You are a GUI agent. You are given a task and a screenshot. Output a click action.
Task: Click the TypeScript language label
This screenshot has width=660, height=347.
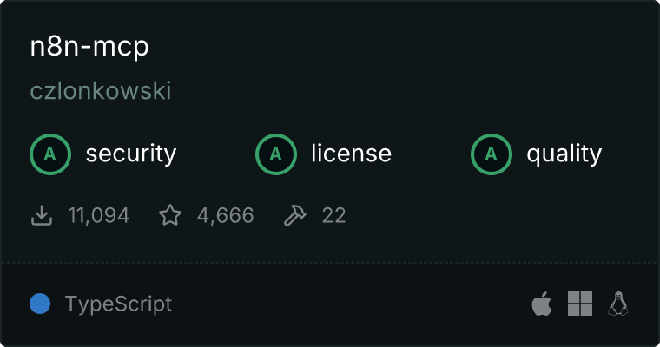(118, 304)
